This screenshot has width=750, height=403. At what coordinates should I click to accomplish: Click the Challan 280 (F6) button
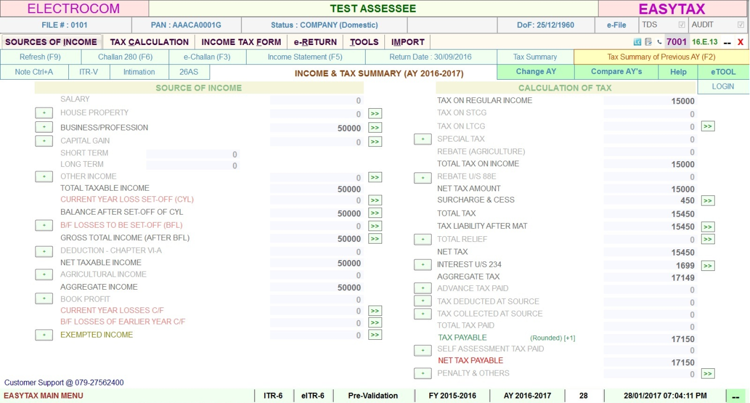(125, 57)
